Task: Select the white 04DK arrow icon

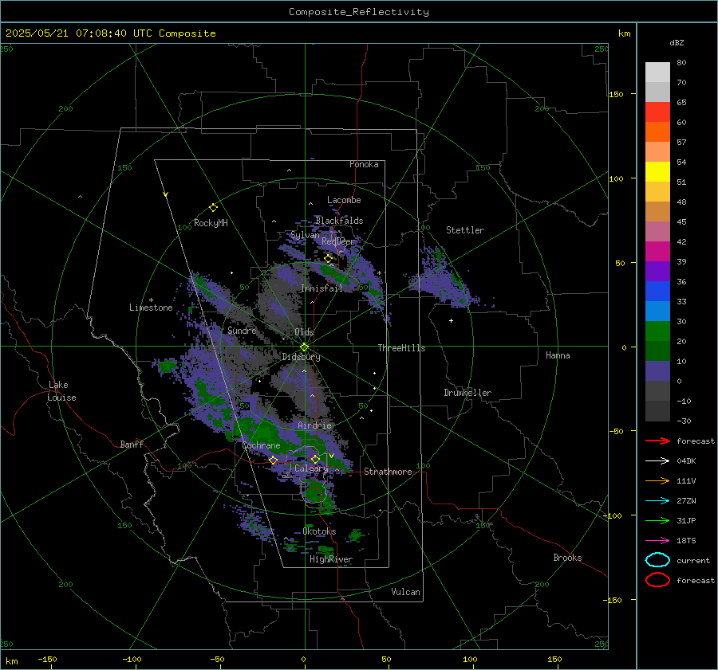Action: click(x=657, y=460)
